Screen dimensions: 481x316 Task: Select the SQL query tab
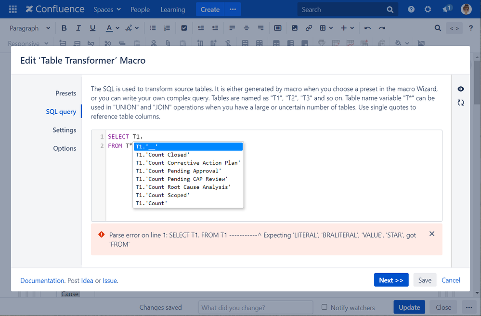click(61, 112)
